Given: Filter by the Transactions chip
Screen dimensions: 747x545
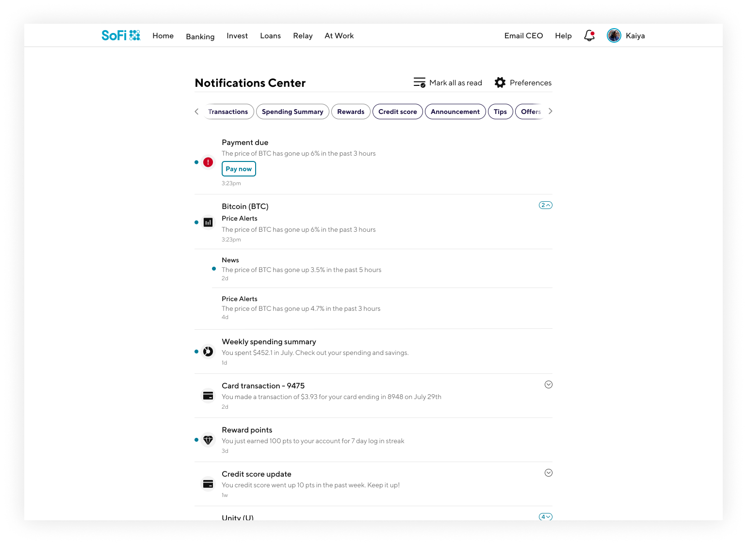Looking at the screenshot, I should [x=228, y=112].
